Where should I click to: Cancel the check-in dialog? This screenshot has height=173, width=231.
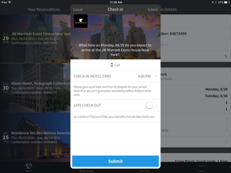[78, 10]
